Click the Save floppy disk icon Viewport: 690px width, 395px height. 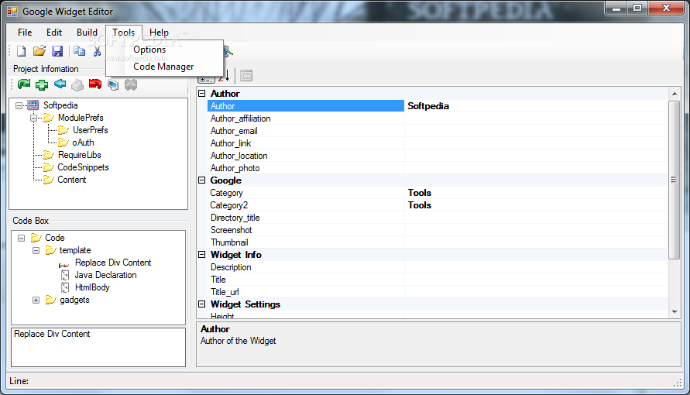(x=57, y=51)
